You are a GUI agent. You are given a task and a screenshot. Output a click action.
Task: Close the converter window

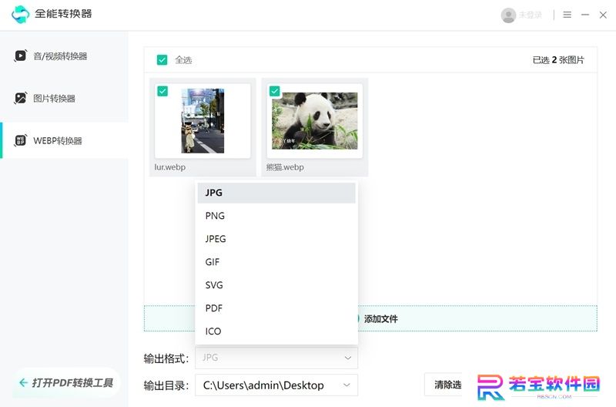603,15
